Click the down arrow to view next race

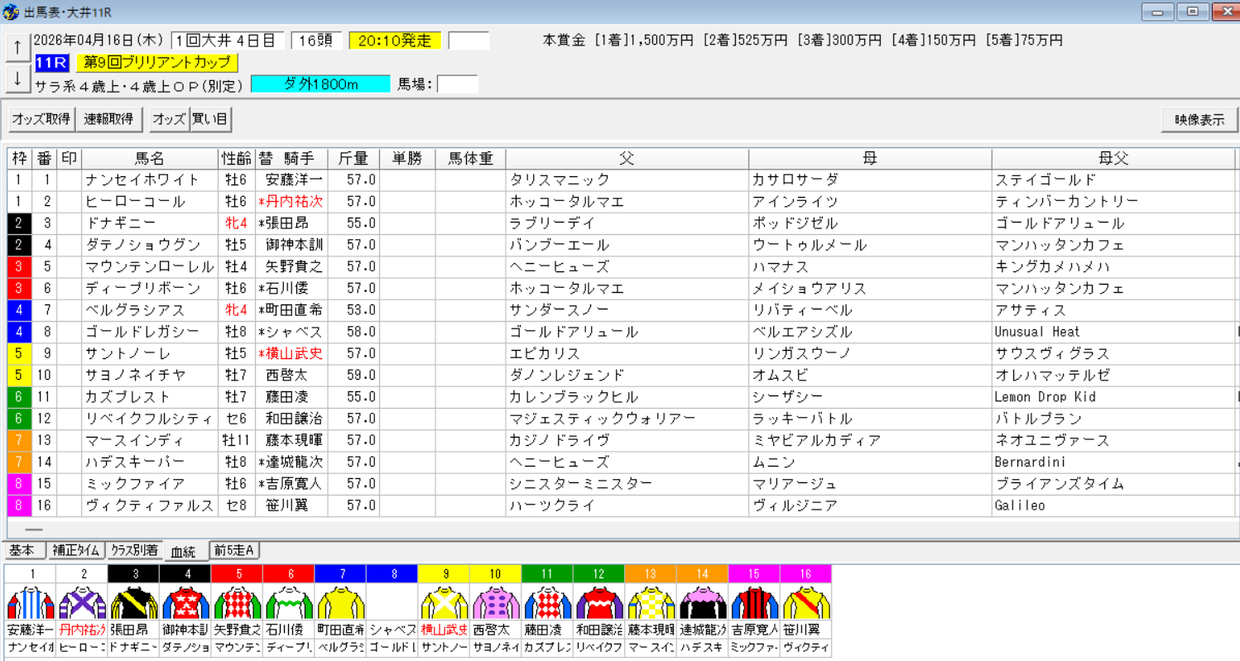tap(16, 79)
